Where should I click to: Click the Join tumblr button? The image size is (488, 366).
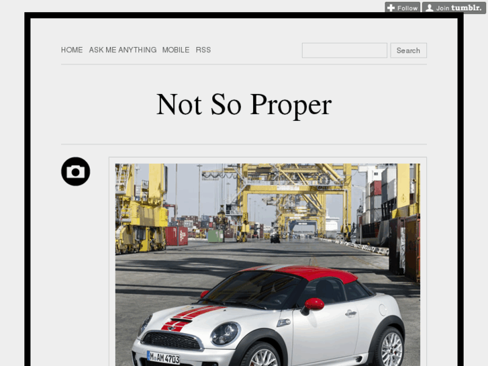tap(454, 8)
